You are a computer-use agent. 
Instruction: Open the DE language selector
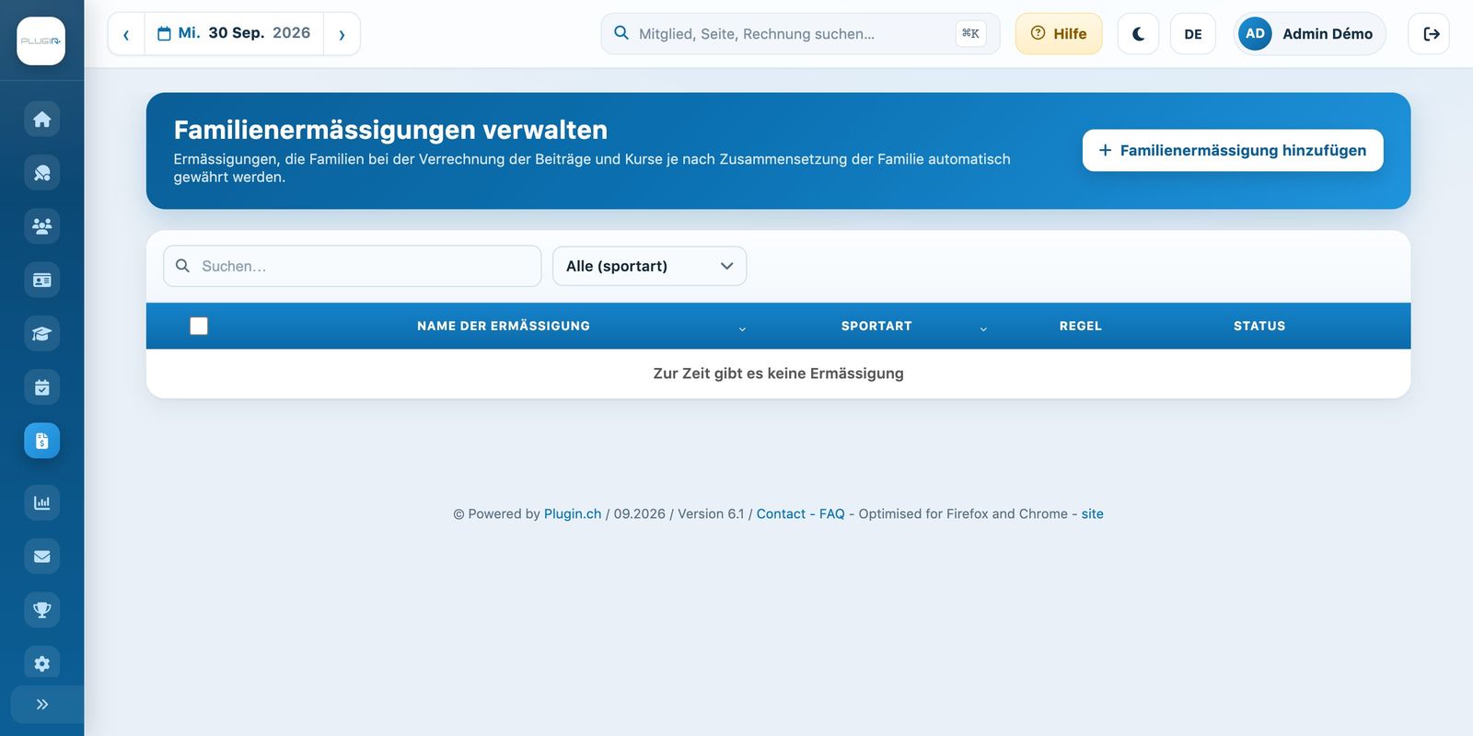(1193, 33)
